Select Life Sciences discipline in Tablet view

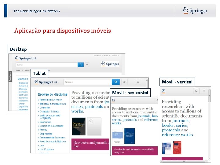46,149
